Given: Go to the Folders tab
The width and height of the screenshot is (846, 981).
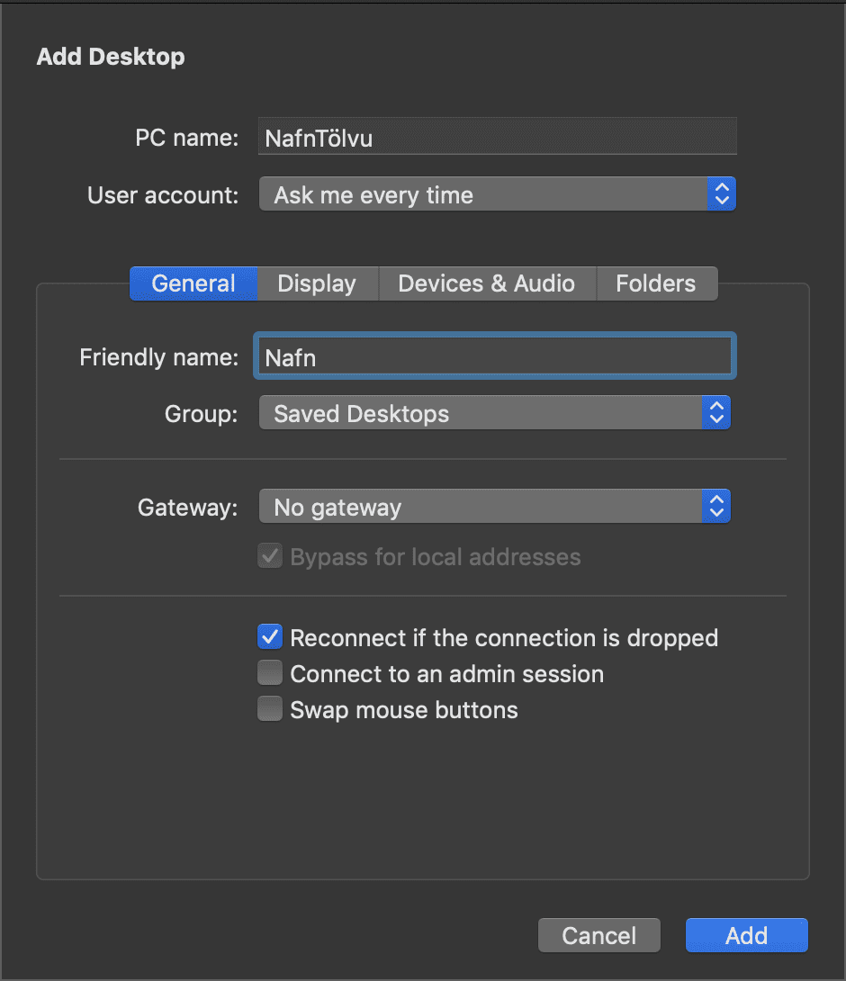Looking at the screenshot, I should 655,283.
